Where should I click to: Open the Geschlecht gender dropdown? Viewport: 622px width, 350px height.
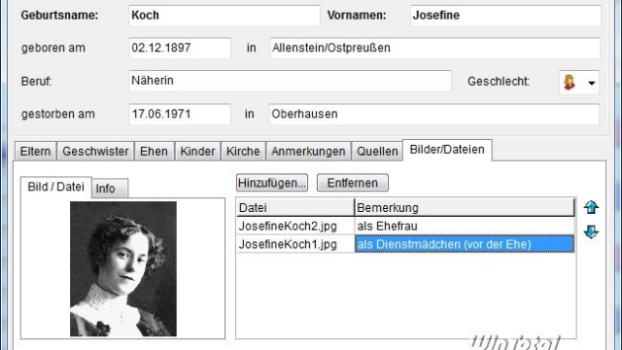click(x=579, y=82)
